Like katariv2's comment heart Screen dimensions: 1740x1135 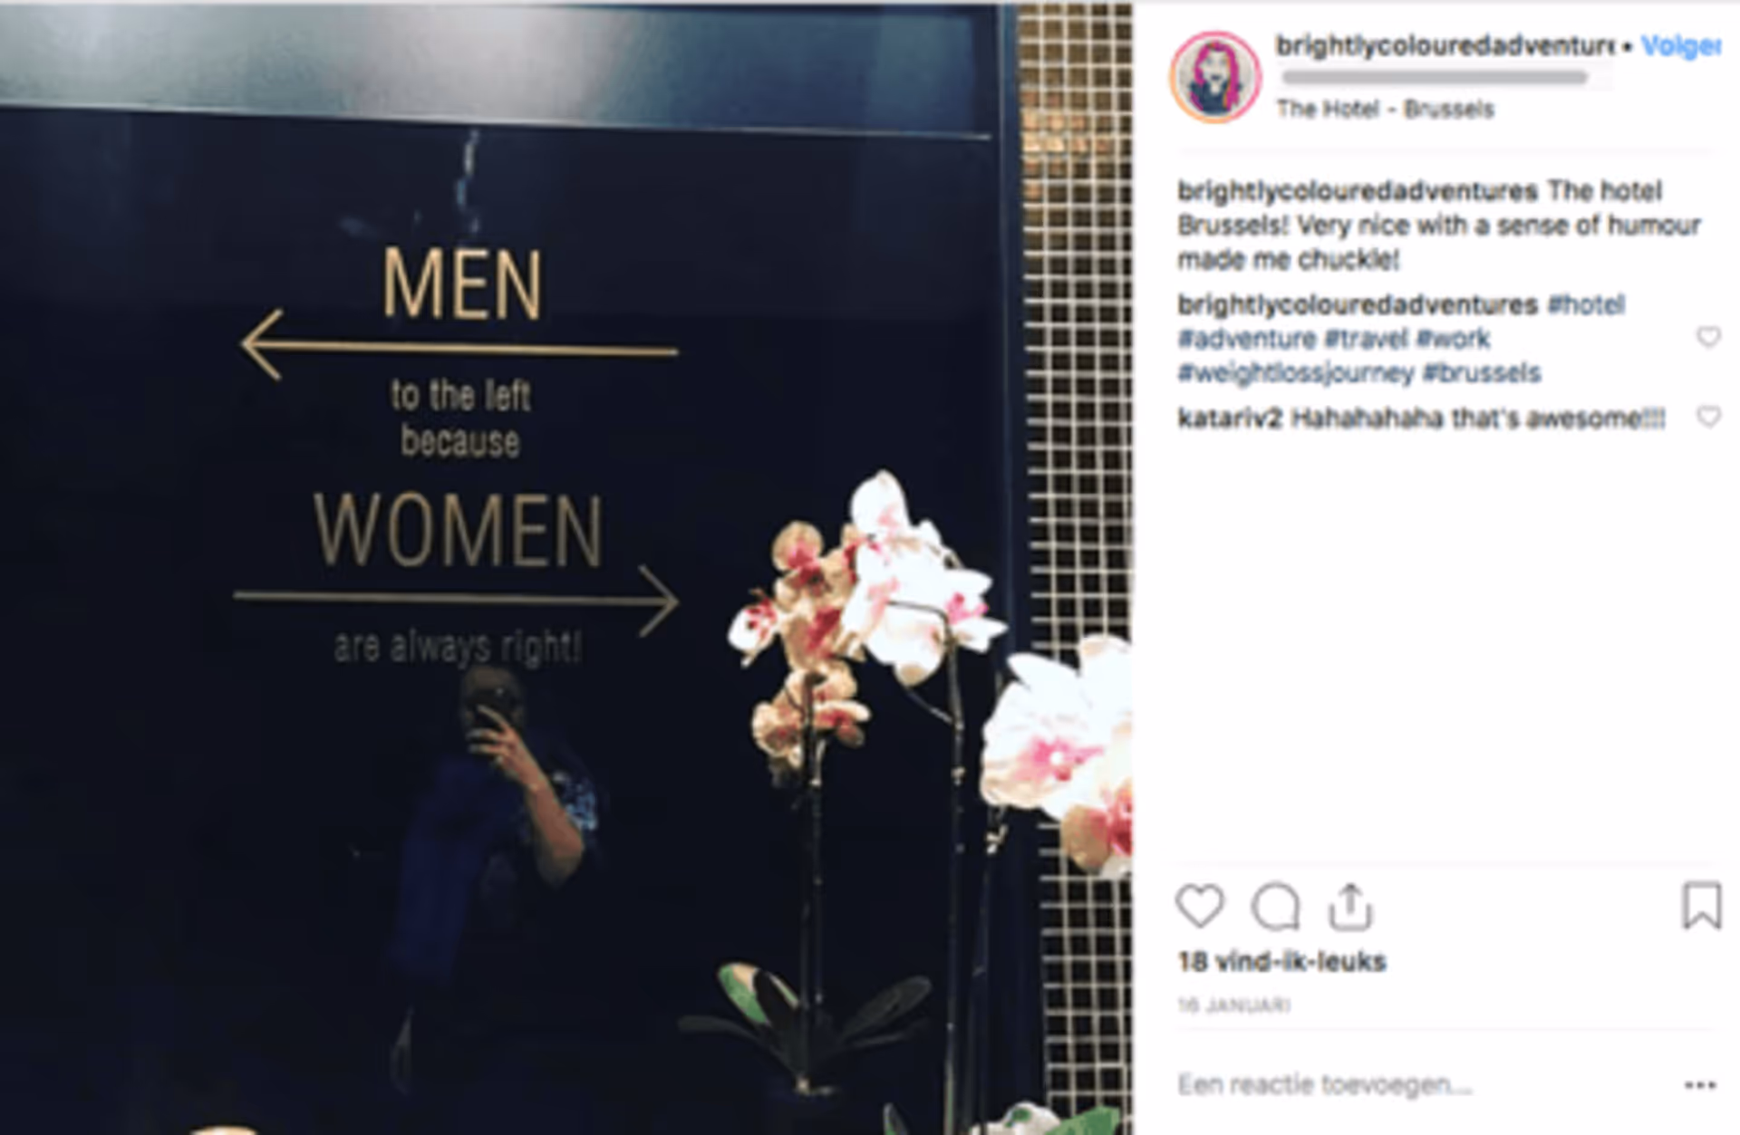[x=1708, y=417]
